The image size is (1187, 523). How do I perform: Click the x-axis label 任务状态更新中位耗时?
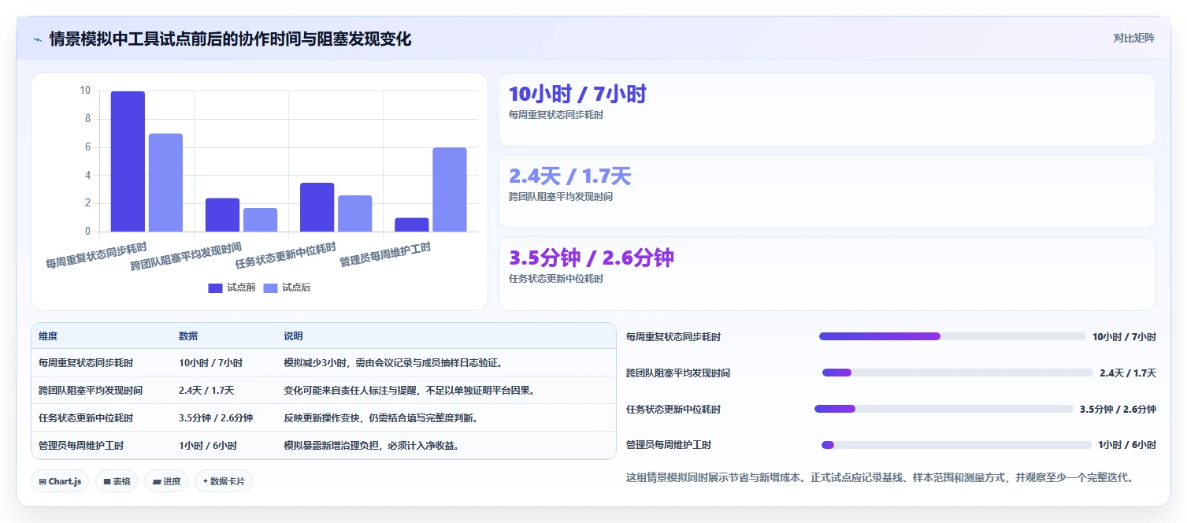click(x=286, y=256)
